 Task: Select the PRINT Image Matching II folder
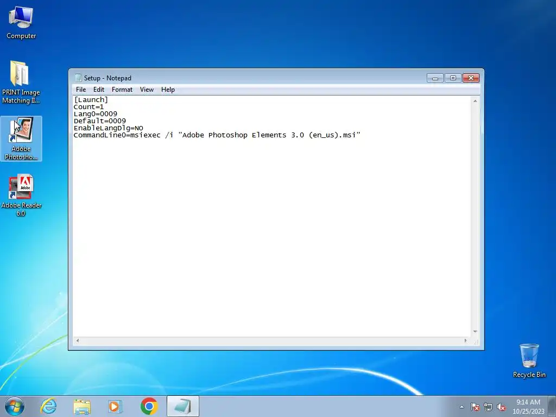click(x=21, y=83)
